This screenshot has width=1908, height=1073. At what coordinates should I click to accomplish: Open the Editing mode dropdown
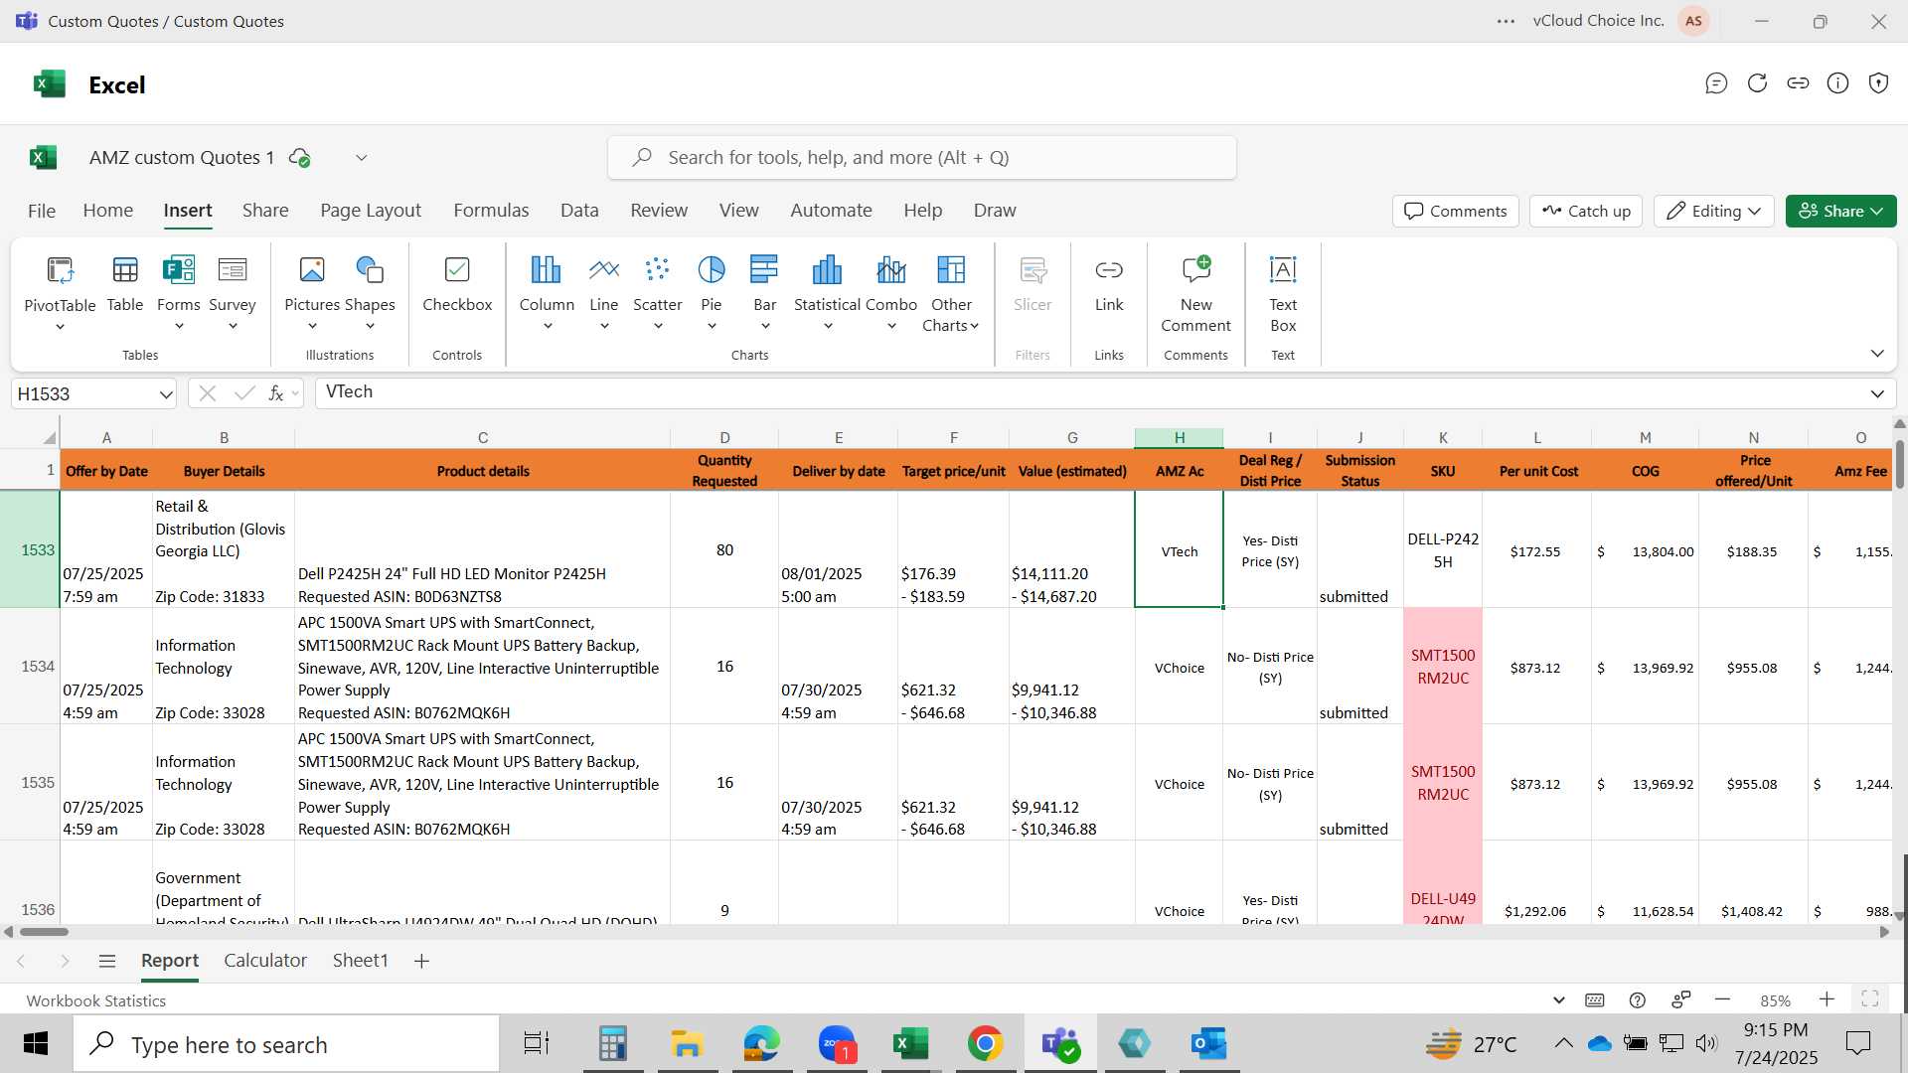(x=1714, y=211)
